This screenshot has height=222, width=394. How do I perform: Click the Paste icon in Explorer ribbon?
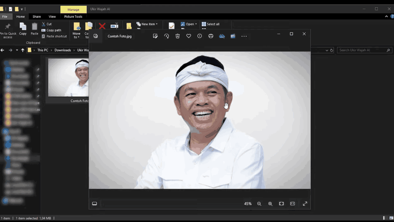point(34,29)
